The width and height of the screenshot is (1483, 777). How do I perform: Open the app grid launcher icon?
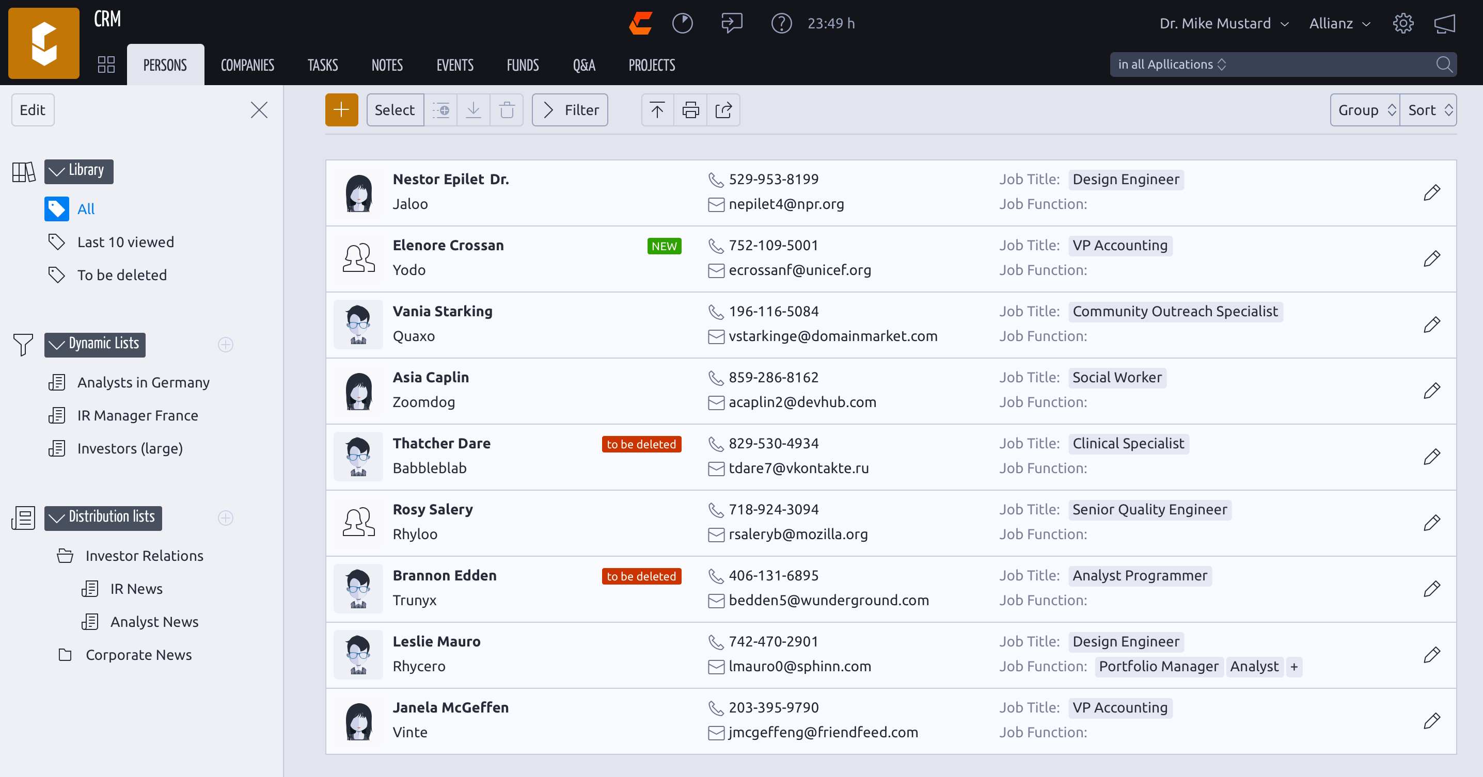[x=106, y=64]
